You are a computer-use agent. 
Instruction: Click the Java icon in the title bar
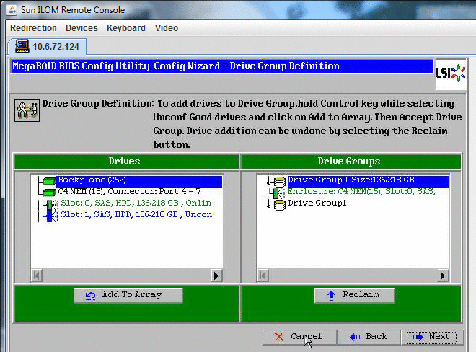pos(12,9)
